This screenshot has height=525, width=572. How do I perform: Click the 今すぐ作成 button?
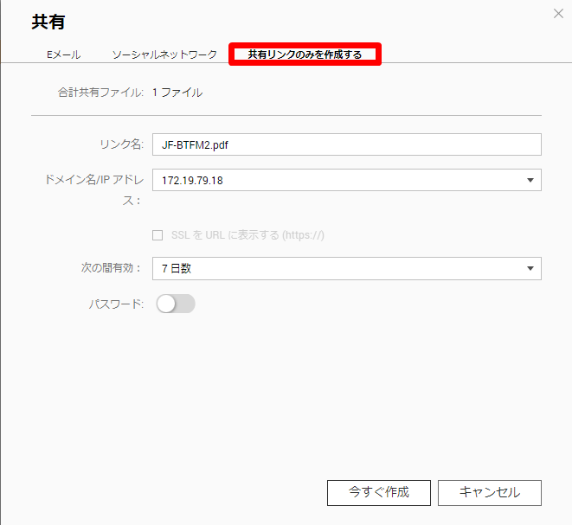pyautogui.click(x=379, y=492)
